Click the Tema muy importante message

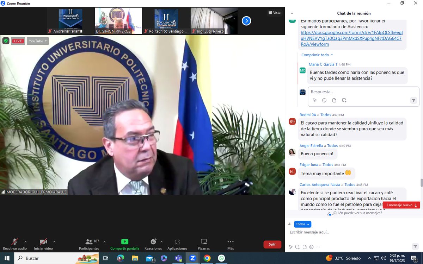[326, 173]
